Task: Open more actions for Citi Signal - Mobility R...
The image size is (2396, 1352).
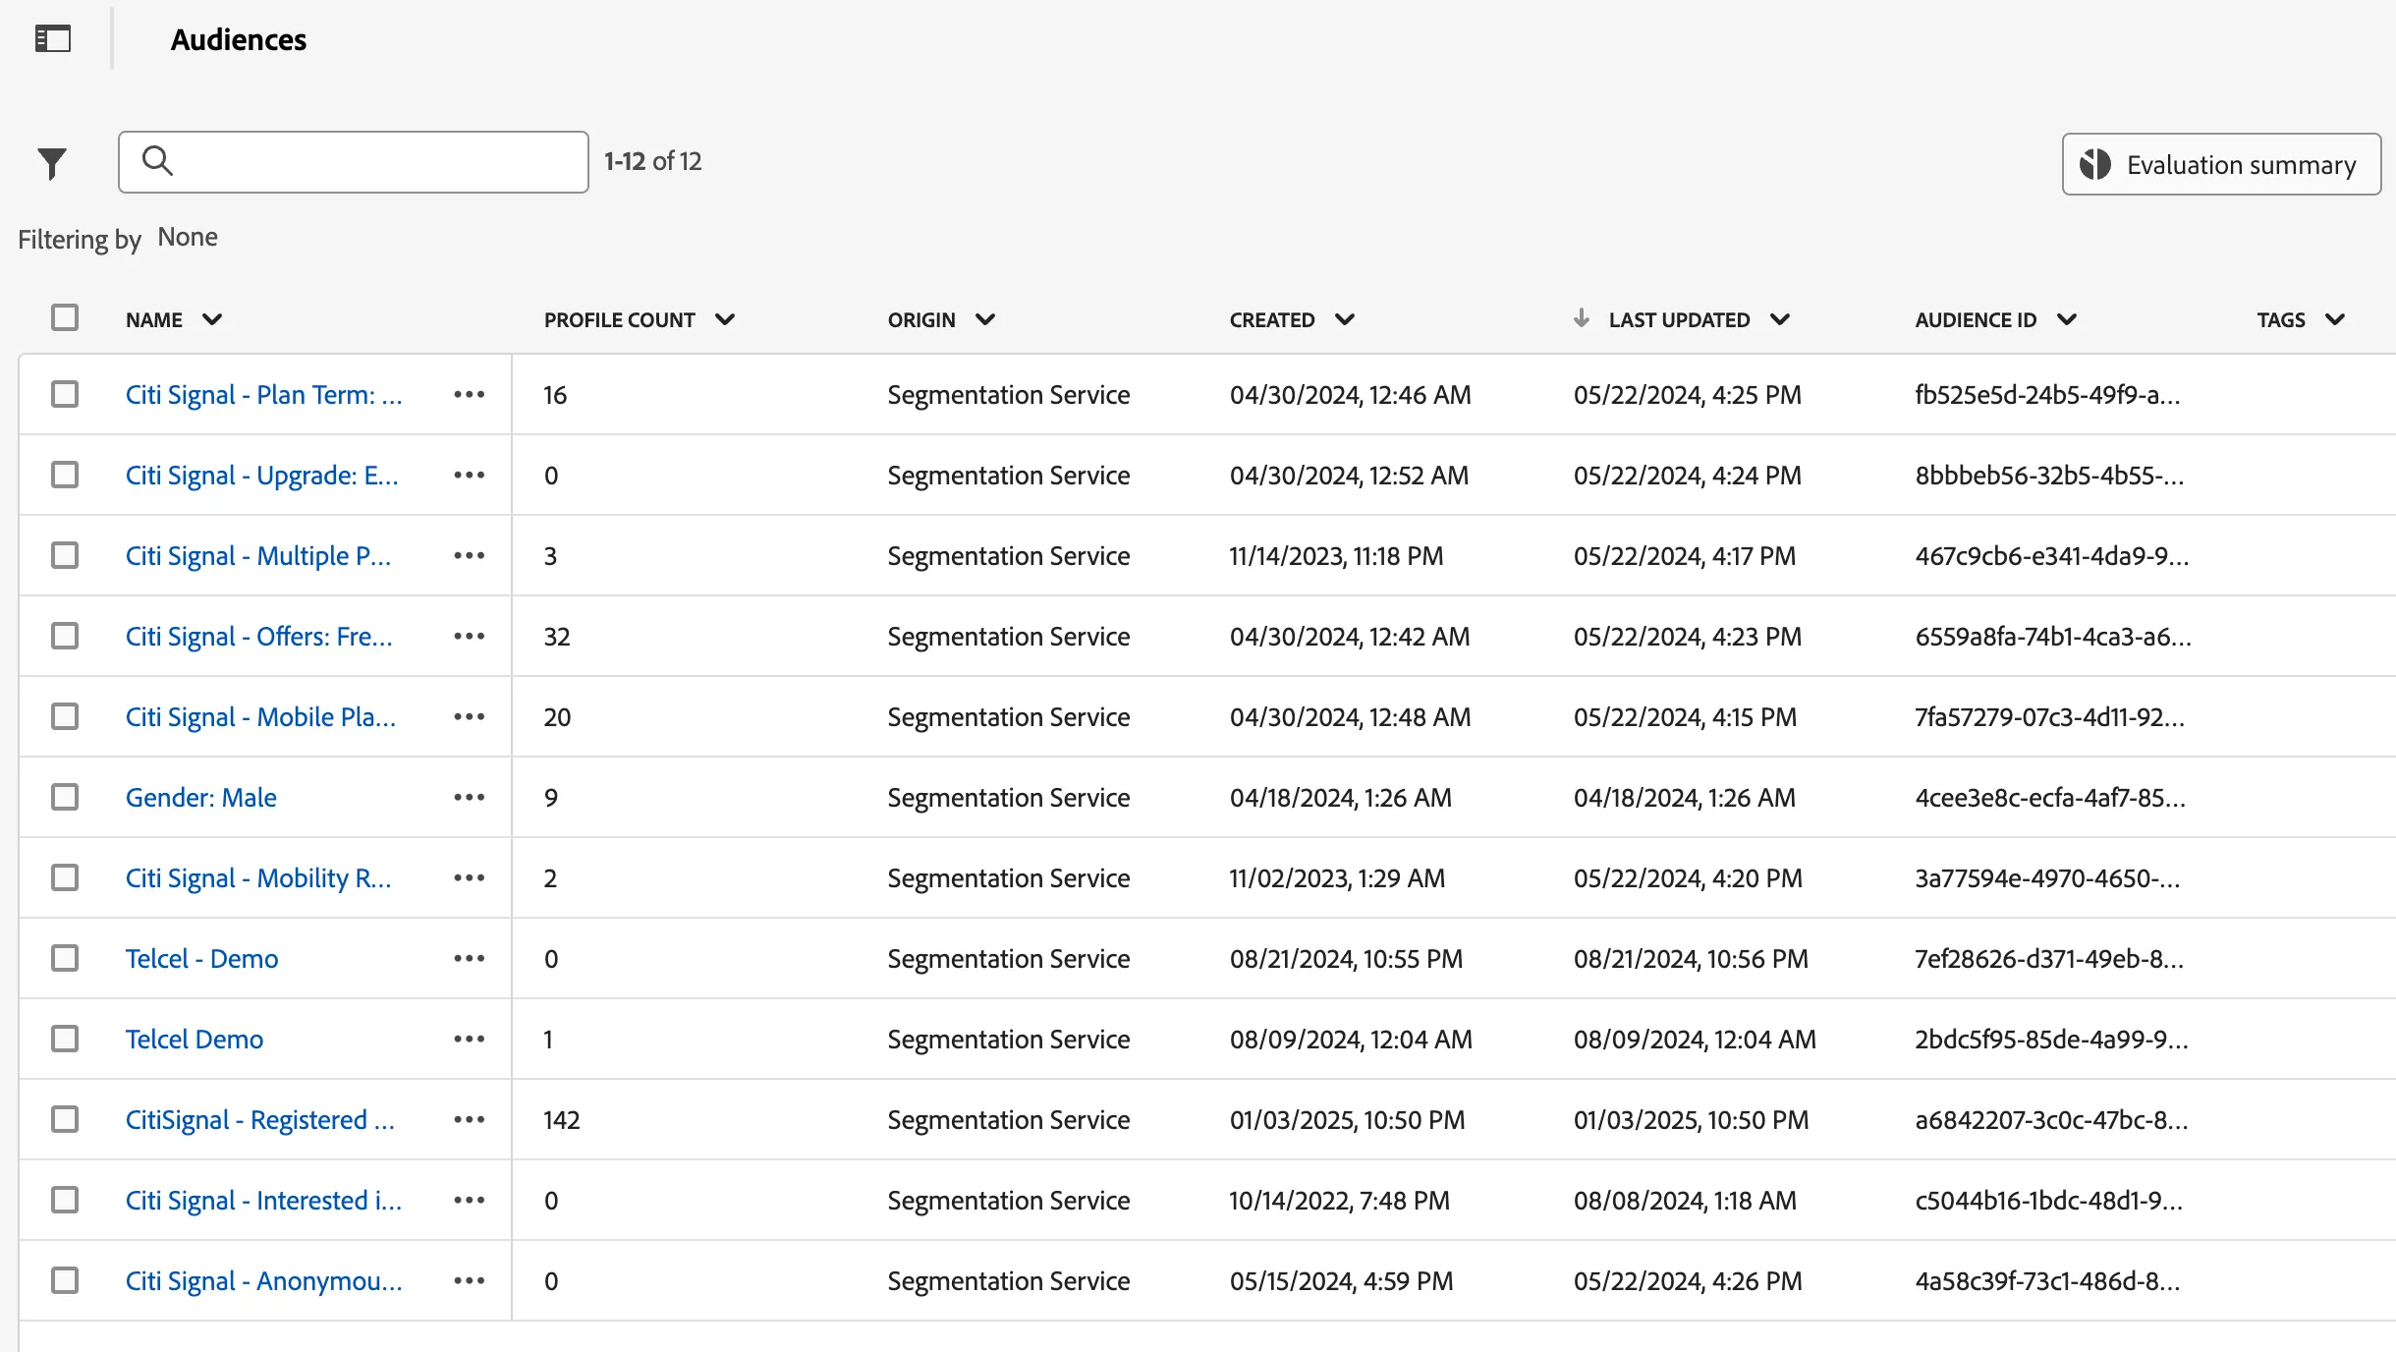Action: tap(470, 878)
